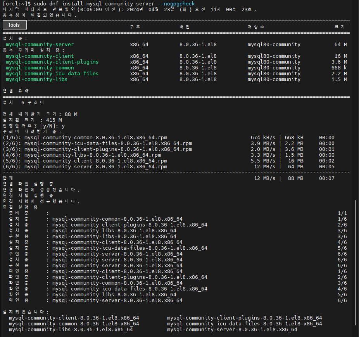Select mysql-community-common in the dependency list

click(40, 68)
